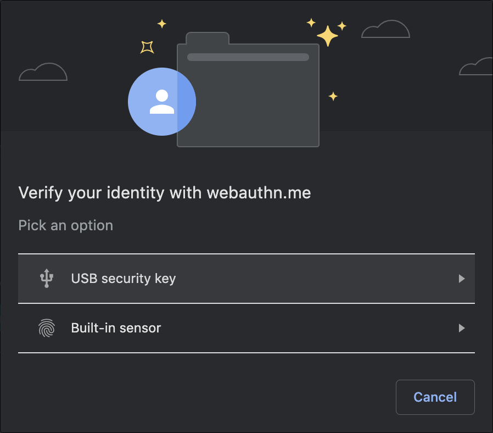493x433 pixels.
Task: Click the large solid yellow sparkle
Action: (x=328, y=36)
